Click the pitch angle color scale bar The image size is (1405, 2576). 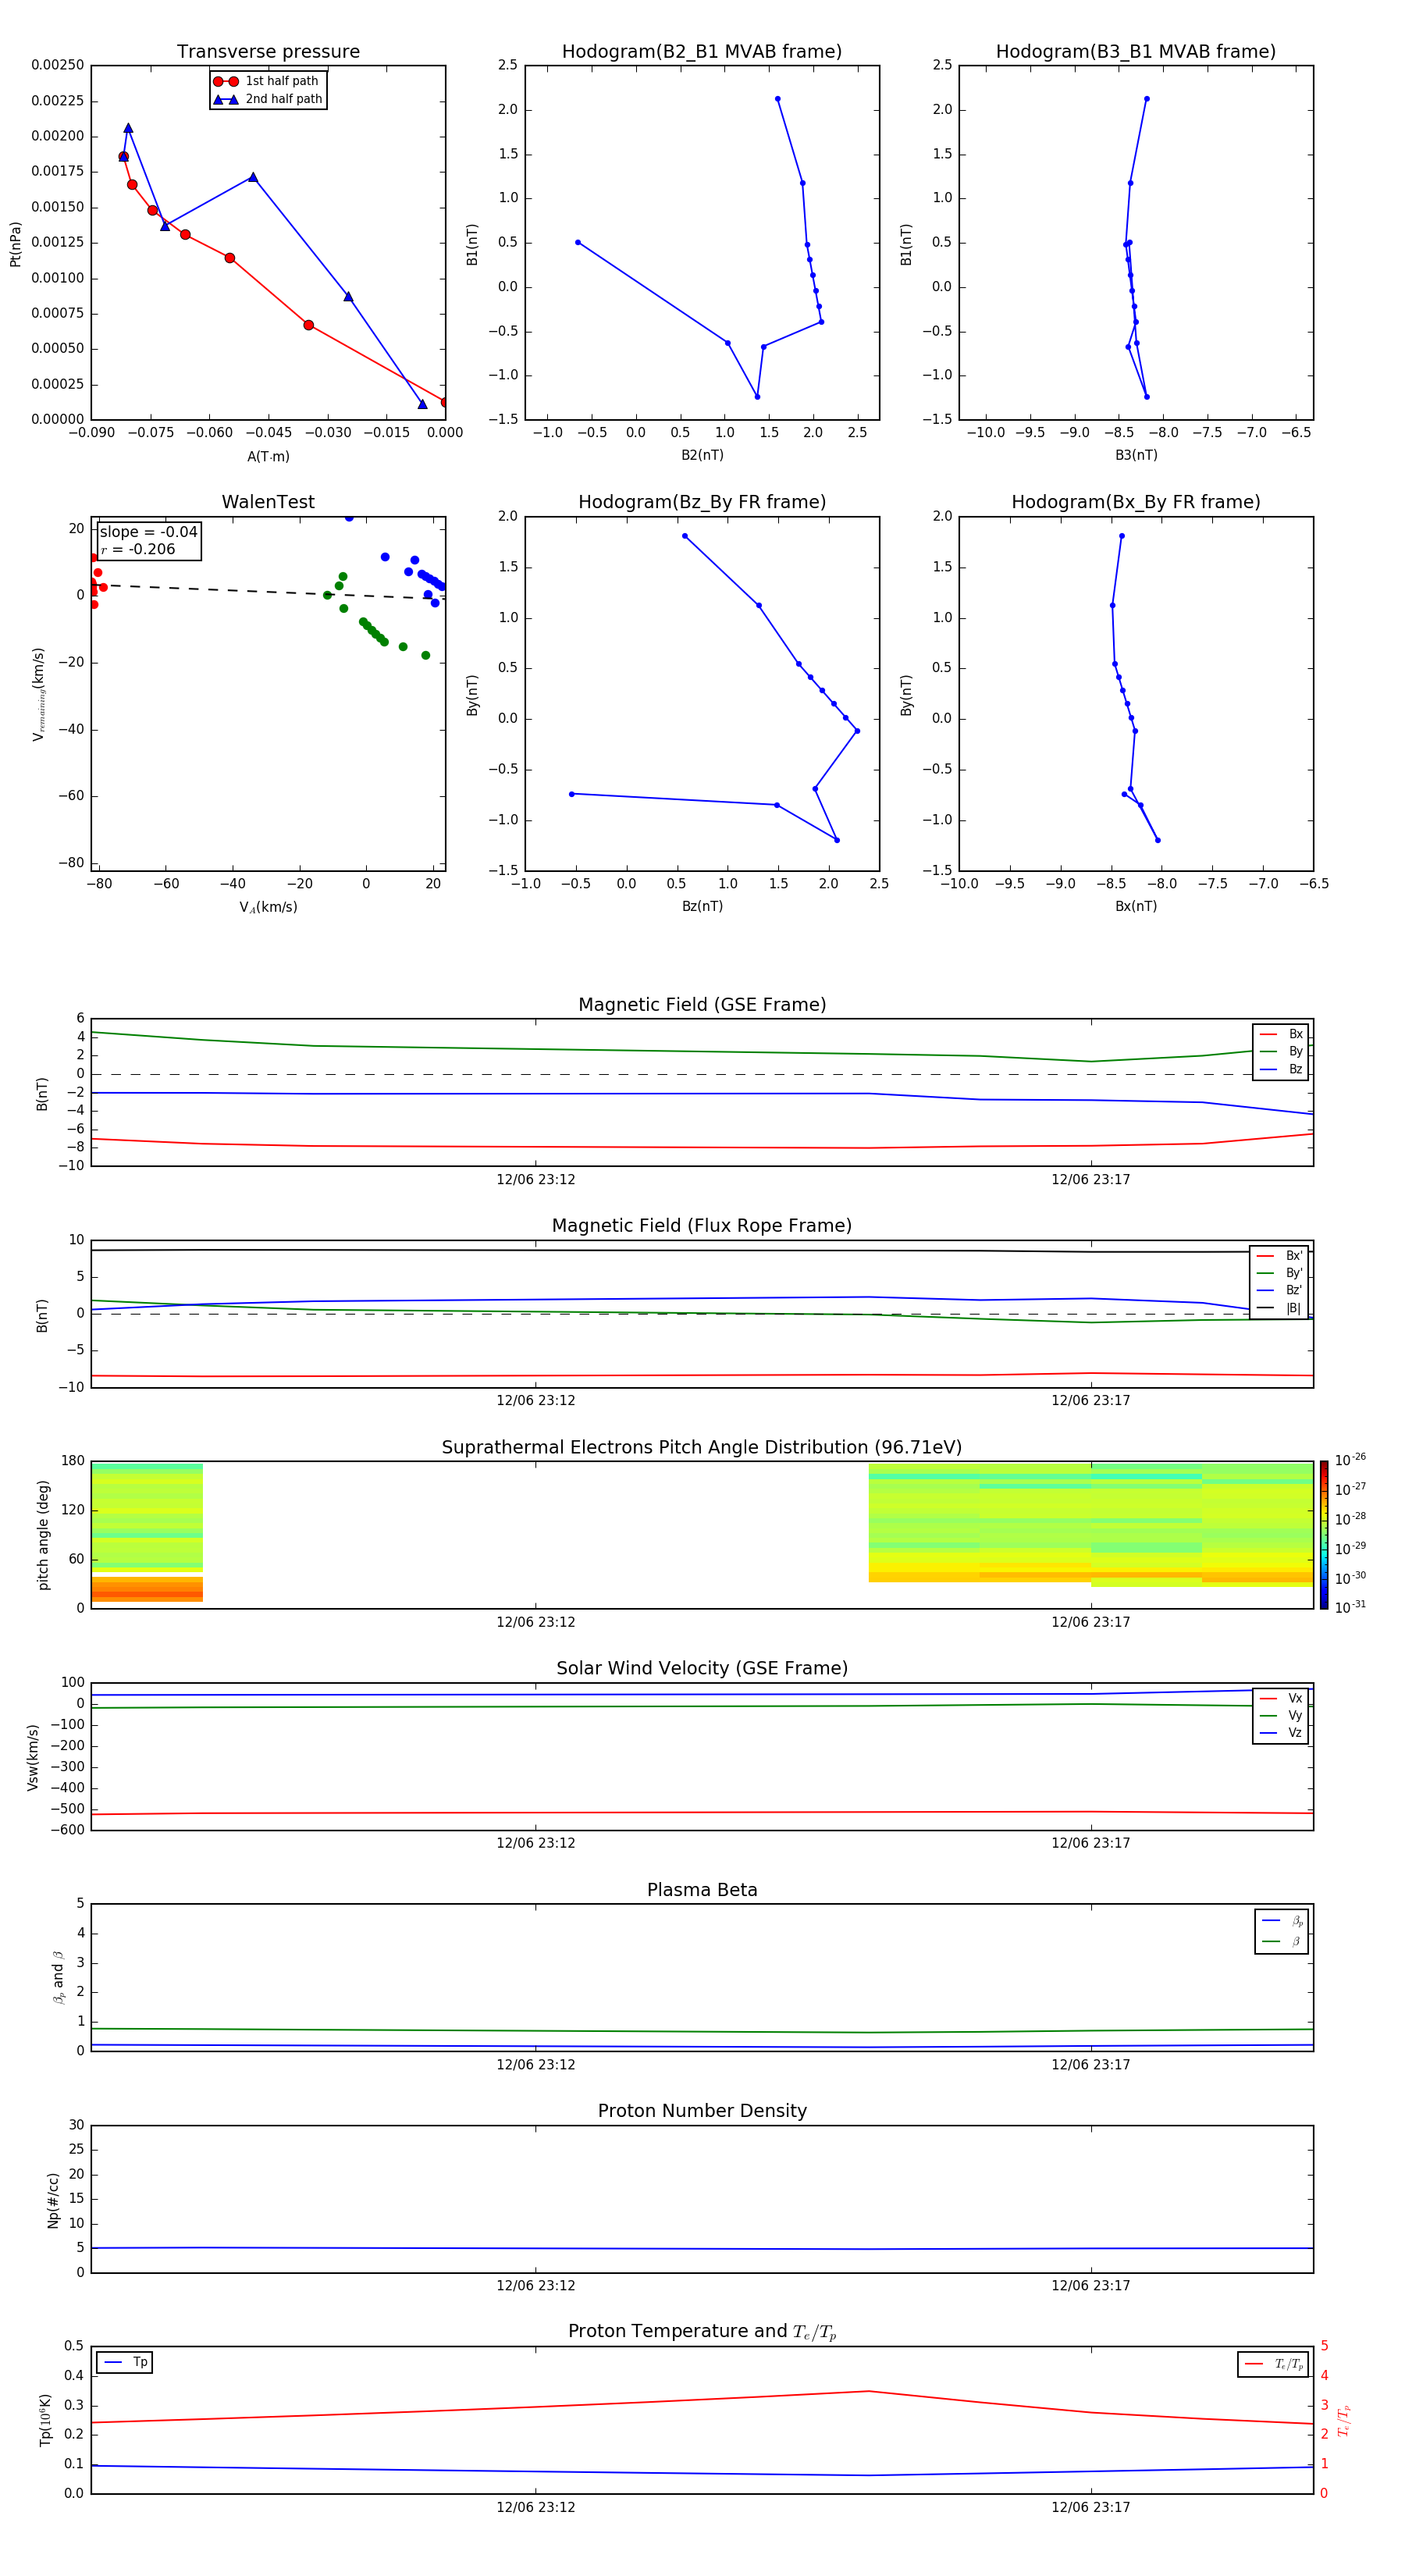coord(1323,1535)
